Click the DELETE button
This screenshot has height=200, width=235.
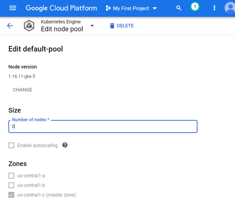pos(122,26)
